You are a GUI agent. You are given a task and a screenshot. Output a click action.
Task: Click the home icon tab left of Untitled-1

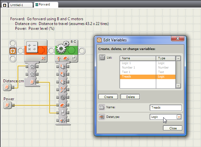point(4,5)
